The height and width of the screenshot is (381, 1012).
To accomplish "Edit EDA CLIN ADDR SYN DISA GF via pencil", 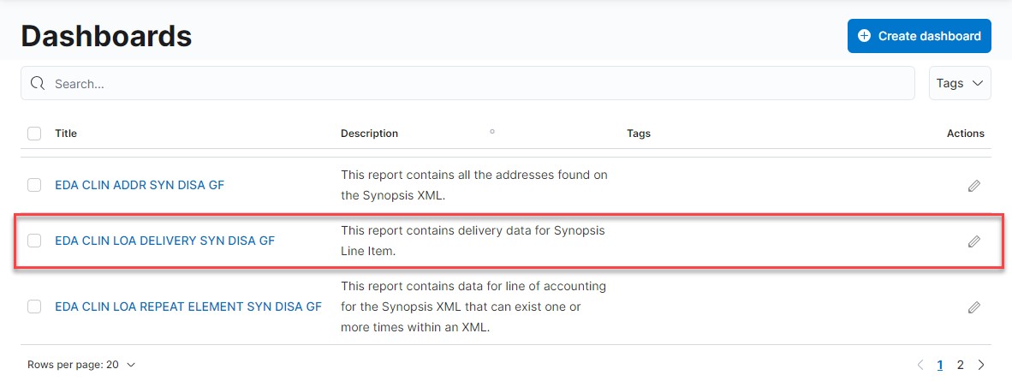I will [974, 186].
